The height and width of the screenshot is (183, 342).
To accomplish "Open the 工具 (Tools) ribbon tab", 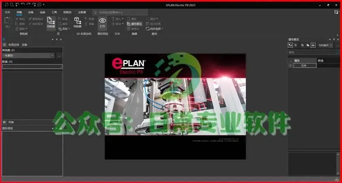I will click(x=54, y=12).
